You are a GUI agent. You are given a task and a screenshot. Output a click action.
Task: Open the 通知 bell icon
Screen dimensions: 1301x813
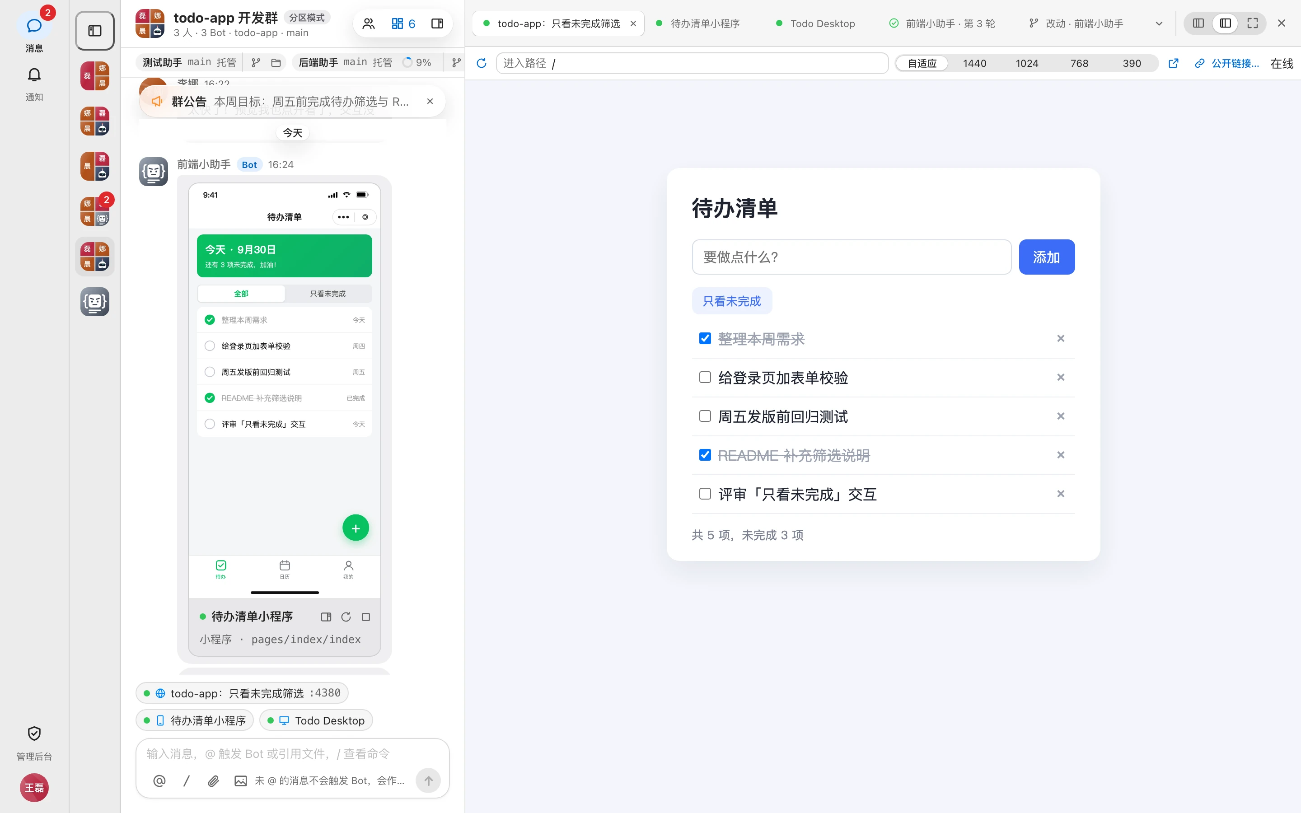point(34,75)
